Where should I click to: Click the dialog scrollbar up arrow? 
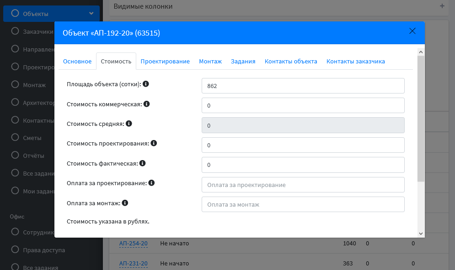[x=421, y=52]
